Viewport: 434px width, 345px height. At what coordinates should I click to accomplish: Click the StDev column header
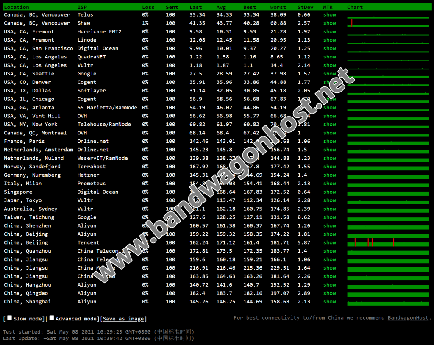(305, 7)
